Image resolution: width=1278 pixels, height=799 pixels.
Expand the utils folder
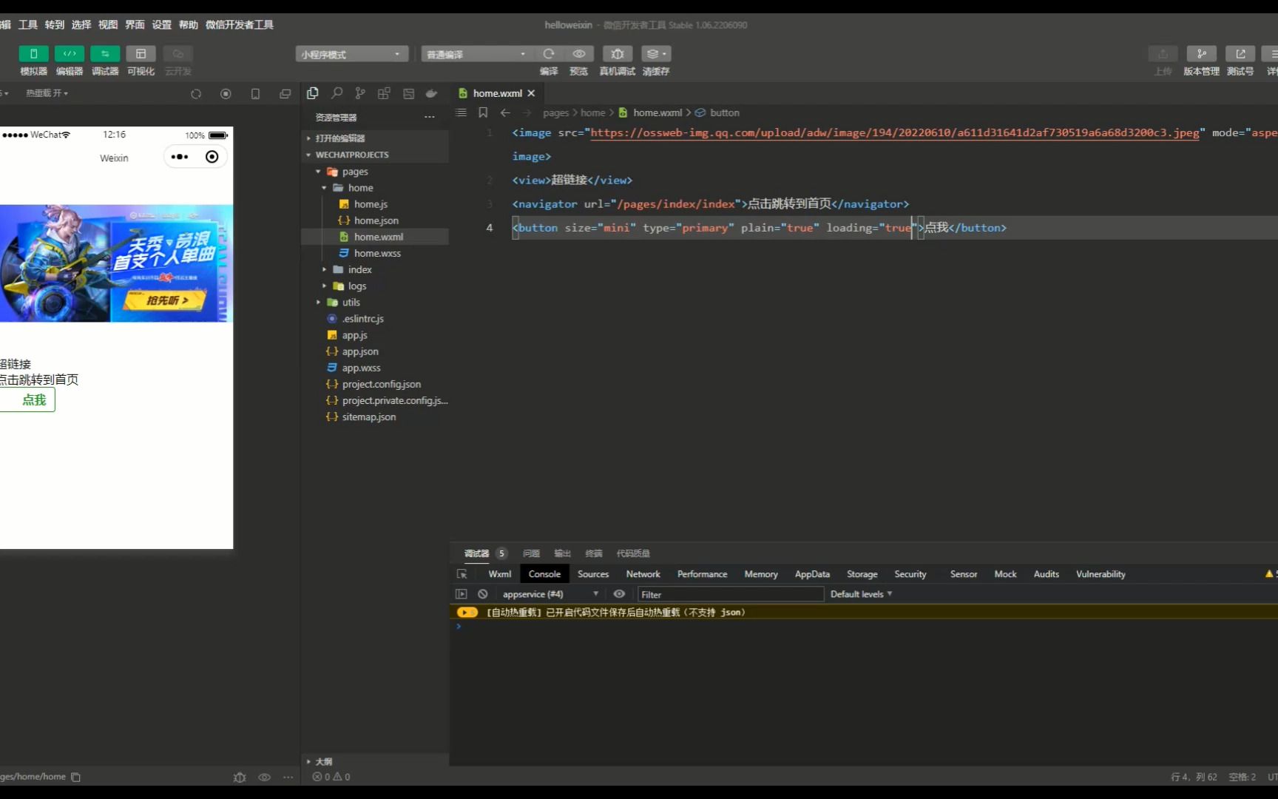[x=375, y=302]
